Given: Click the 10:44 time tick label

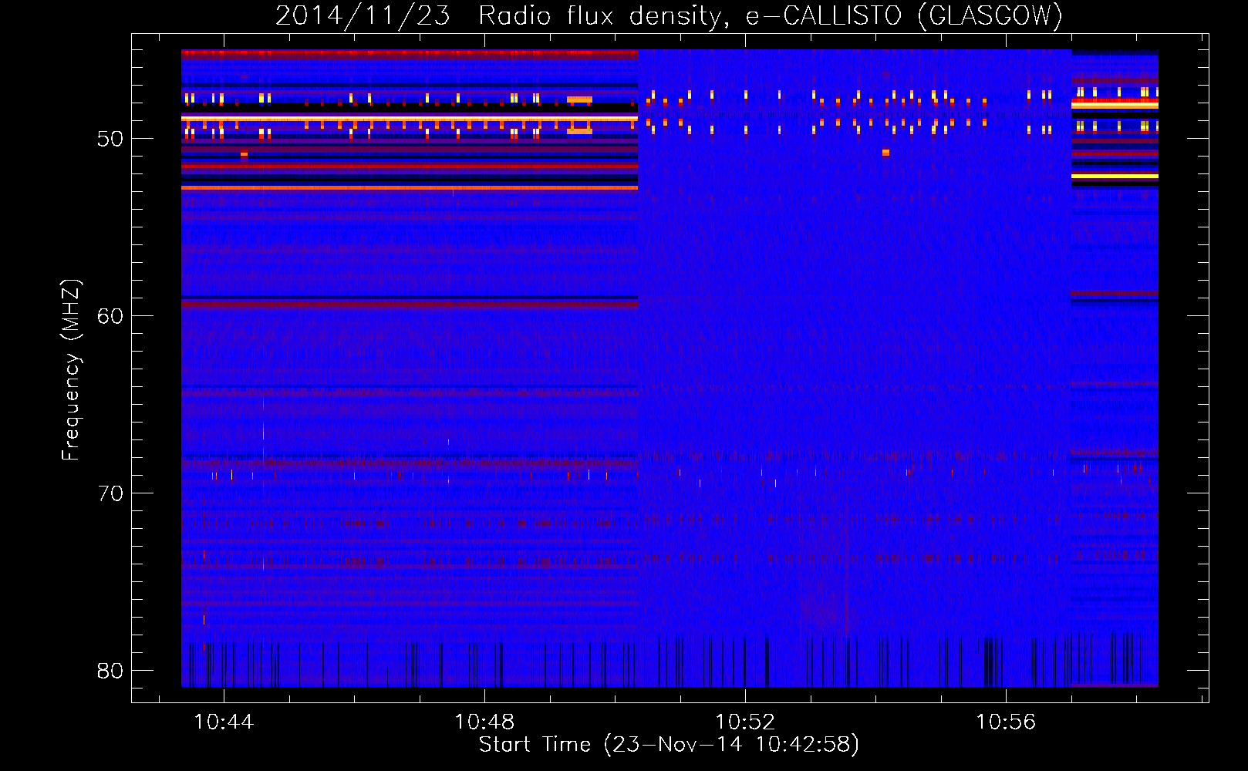Looking at the screenshot, I should pos(224,722).
